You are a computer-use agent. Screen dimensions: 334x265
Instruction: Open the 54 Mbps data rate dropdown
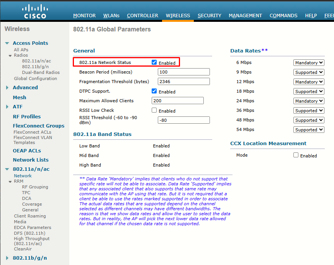(x=309, y=130)
